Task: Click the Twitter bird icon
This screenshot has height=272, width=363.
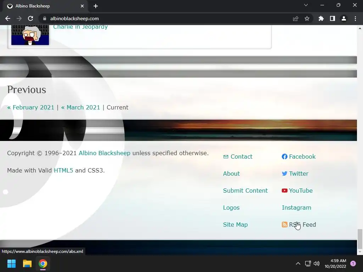Action: [x=285, y=174]
